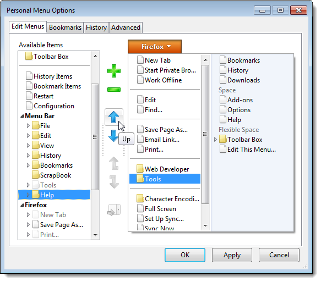Select the Help folder in Menu Bar
The height and width of the screenshot is (282, 321).
pyautogui.click(x=55, y=195)
